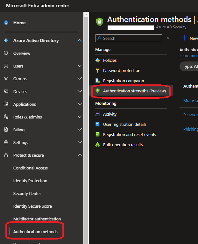Open Conditional Access in sidebar
Viewport: 198px width, 244px height.
(x=31, y=168)
